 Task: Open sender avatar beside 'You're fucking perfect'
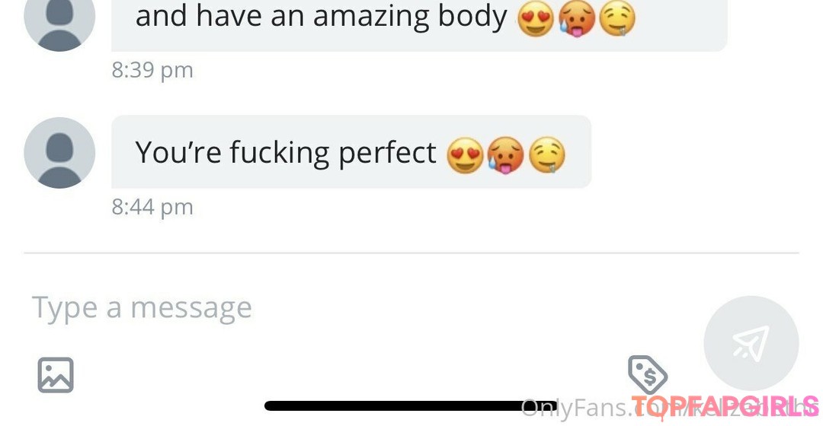tap(59, 152)
